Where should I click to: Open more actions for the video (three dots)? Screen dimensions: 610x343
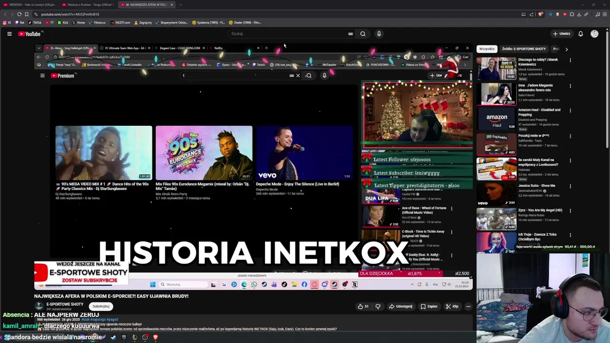468,306
